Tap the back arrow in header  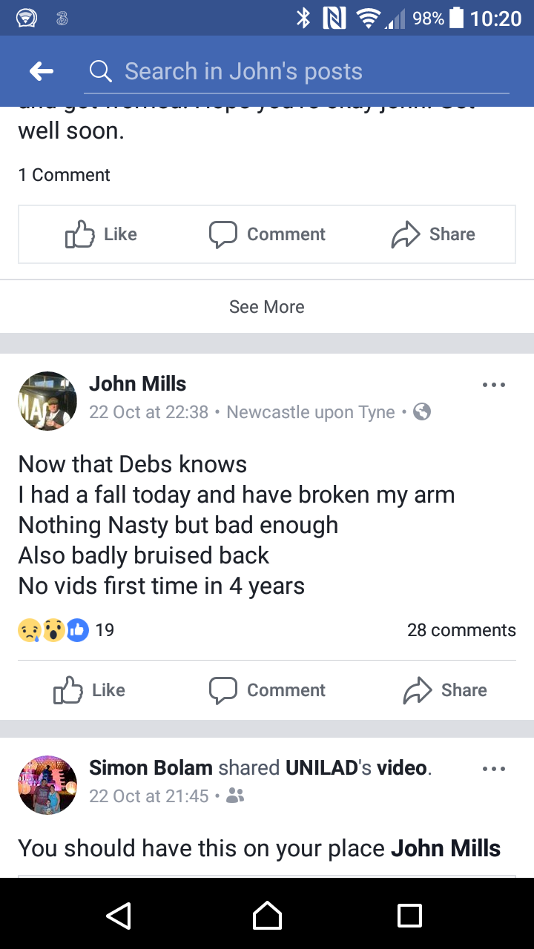click(42, 71)
